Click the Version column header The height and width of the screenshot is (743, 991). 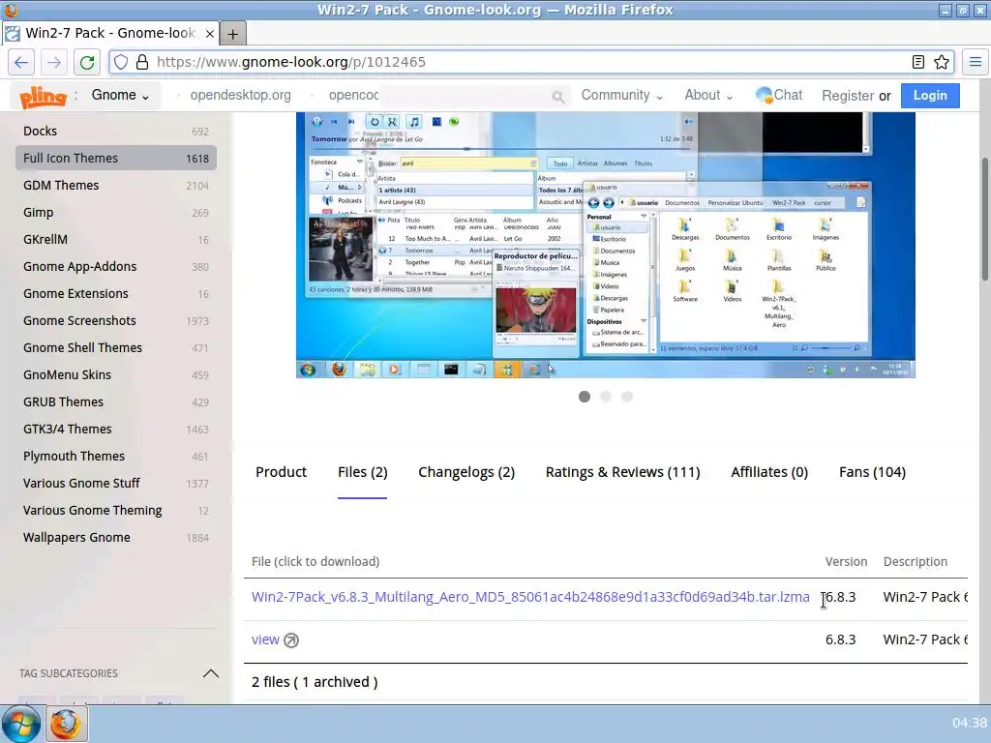click(x=846, y=562)
